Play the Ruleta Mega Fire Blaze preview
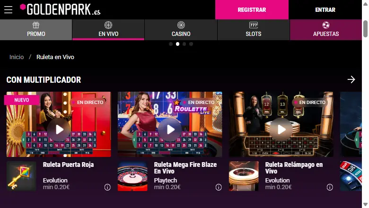 pyautogui.click(x=170, y=130)
